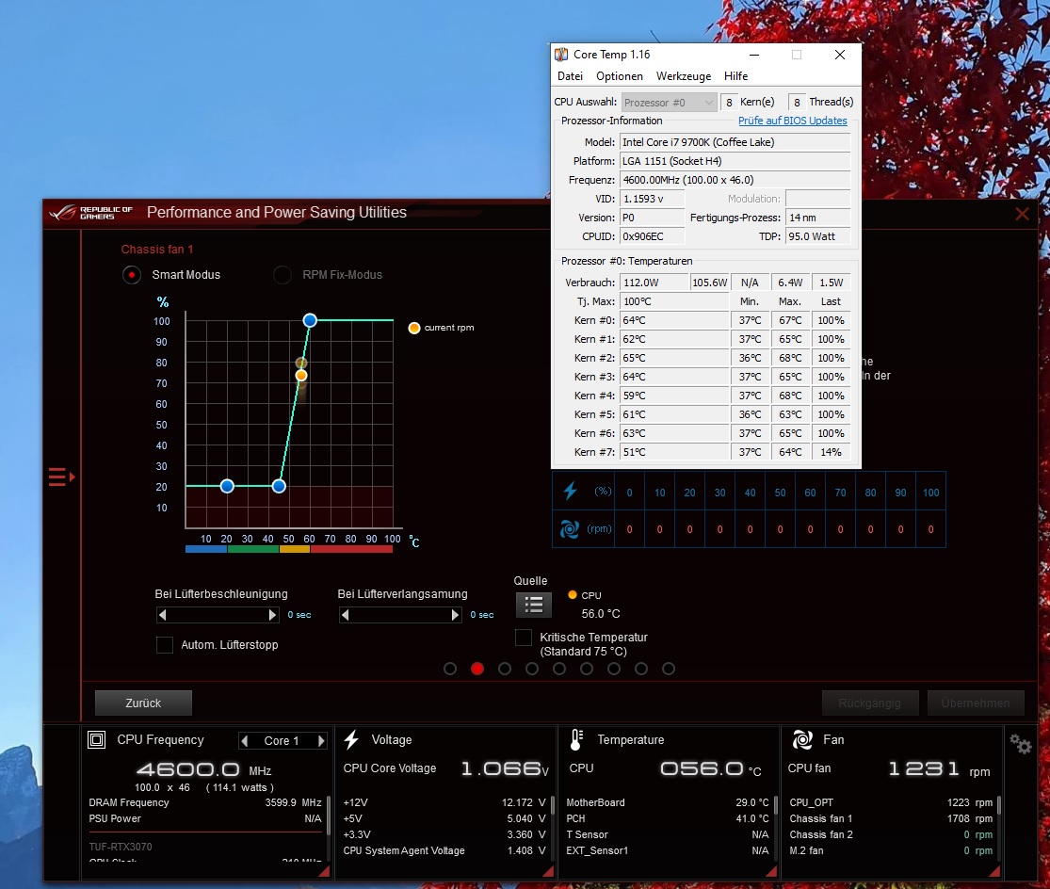
Task: Open the Werkzeuge menu in Core Temp
Action: [x=684, y=76]
